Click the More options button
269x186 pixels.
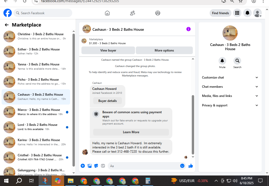tap(164, 50)
